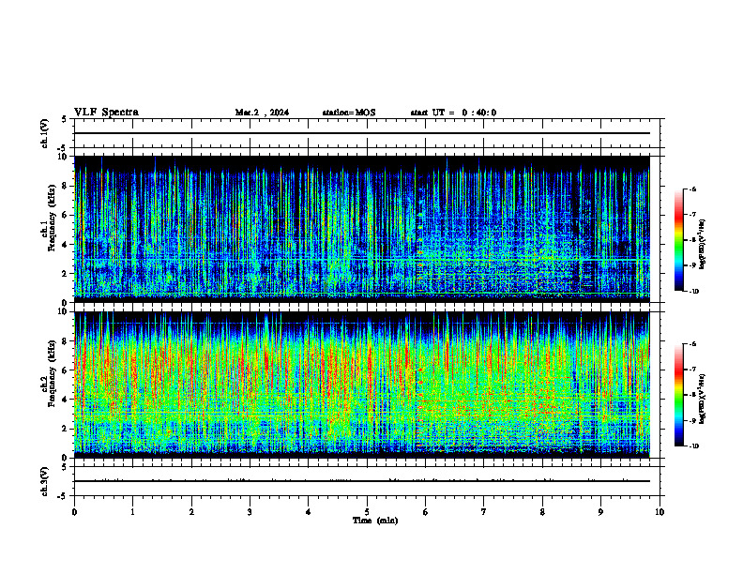Click the "1" time axis tick label
Screen dimensions: 743x574
pyautogui.click(x=132, y=512)
